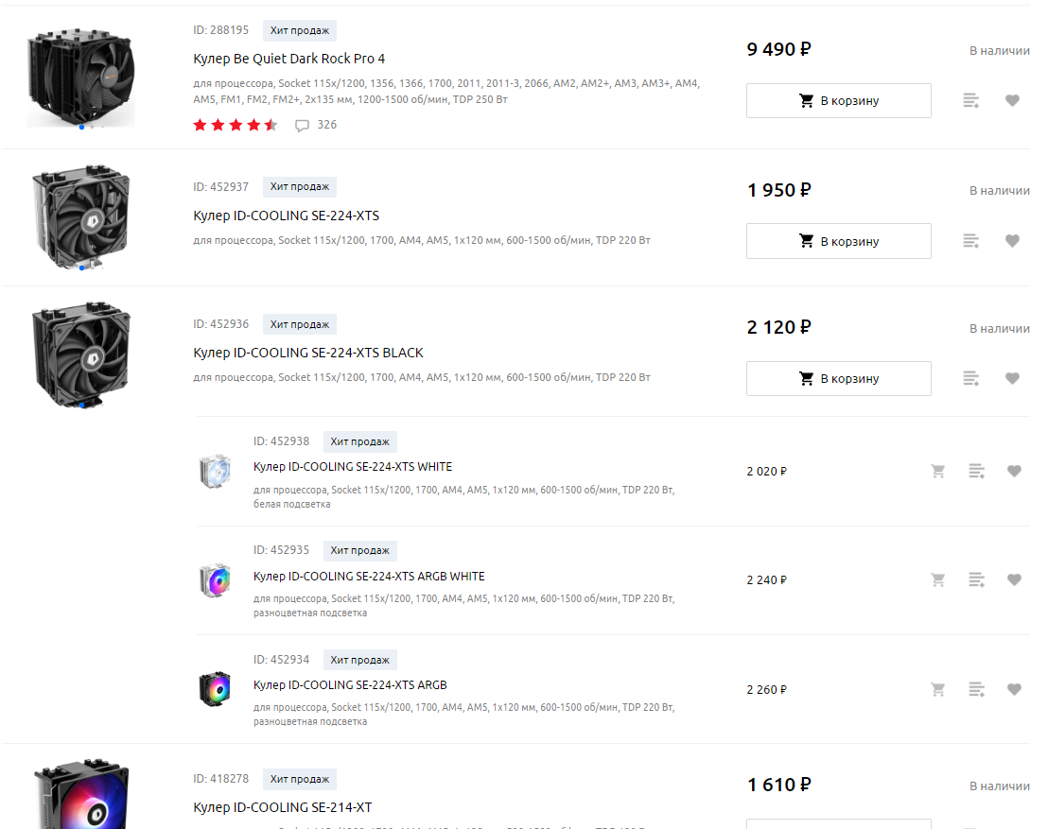Open the Кулер ID-COOLING SE-224-XTS BLACK product link
The width and height of the screenshot is (1048, 829).
pyautogui.click(x=308, y=353)
